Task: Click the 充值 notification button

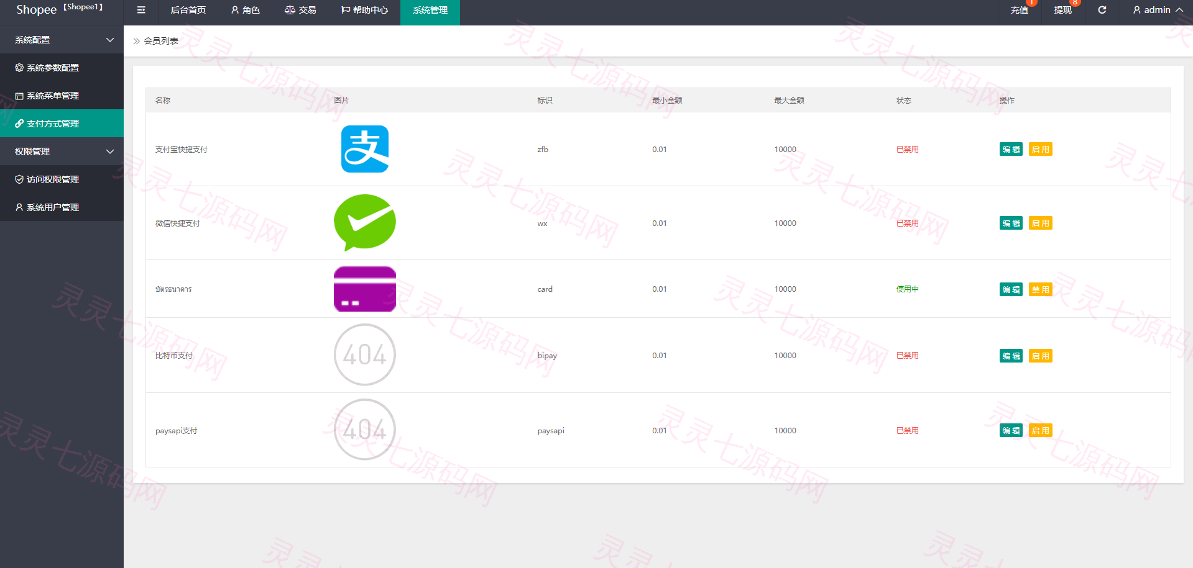Action: tap(1019, 10)
